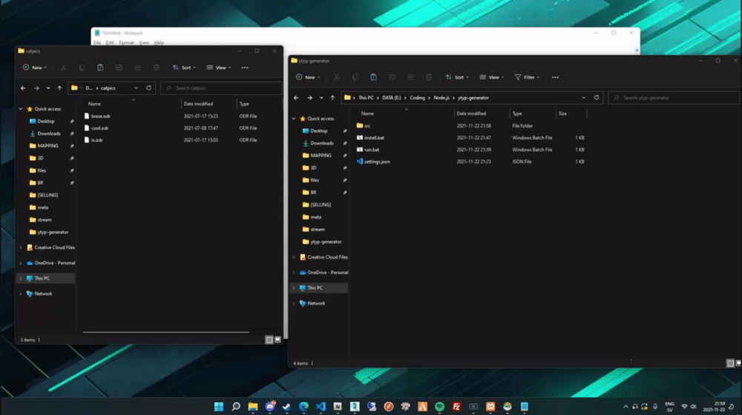Open View dropdown in catpics window
742x415 pixels.
pos(219,67)
